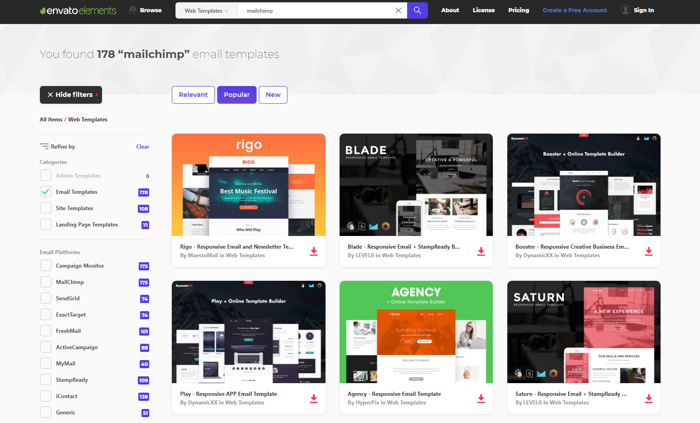Viewport: 700px width, 423px height.
Task: Check the MailChimp platform filter
Action: (x=46, y=282)
